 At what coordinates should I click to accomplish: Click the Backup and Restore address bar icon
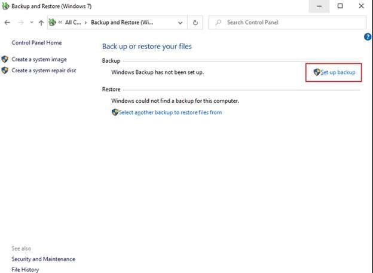click(x=53, y=22)
